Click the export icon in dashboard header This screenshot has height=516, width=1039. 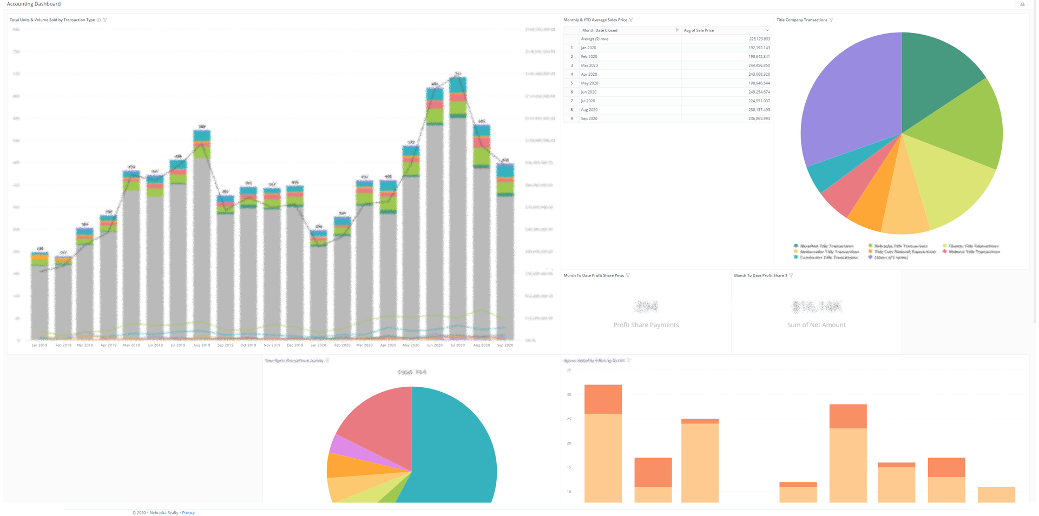click(1022, 4)
